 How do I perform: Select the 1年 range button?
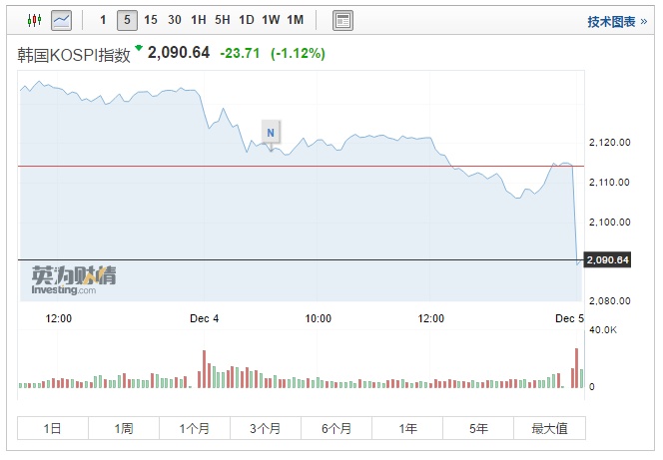(x=407, y=428)
